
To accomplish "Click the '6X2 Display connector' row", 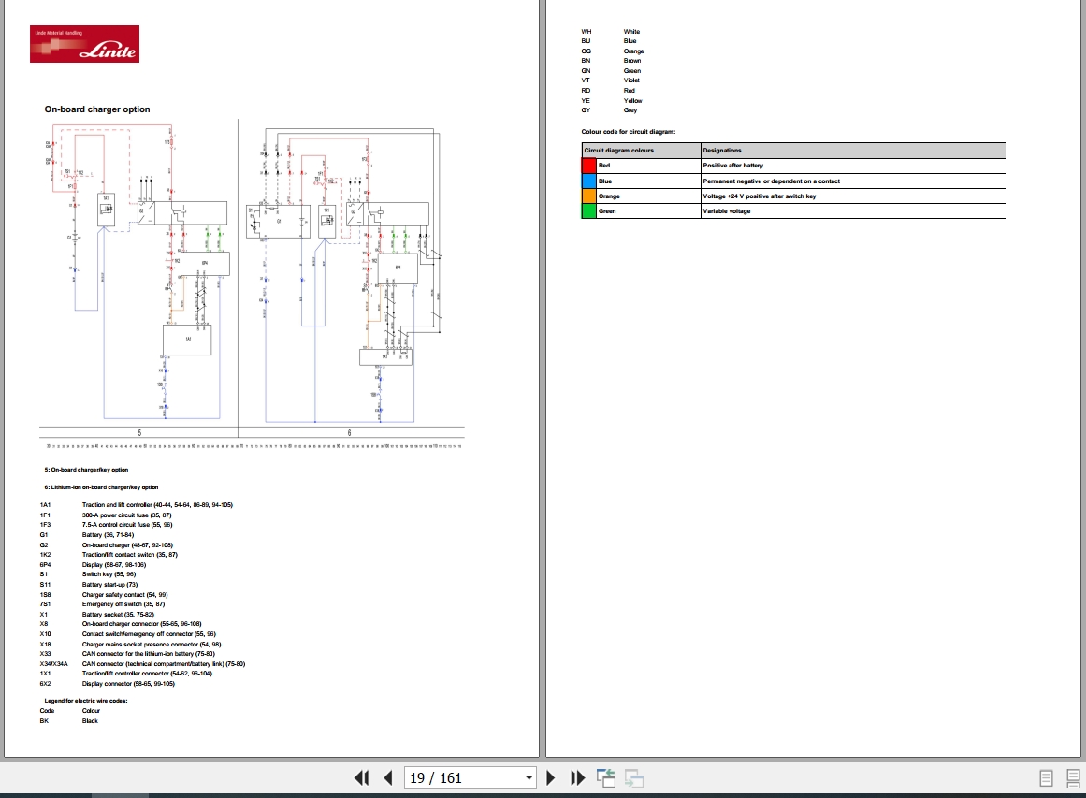I will click(x=108, y=684).
